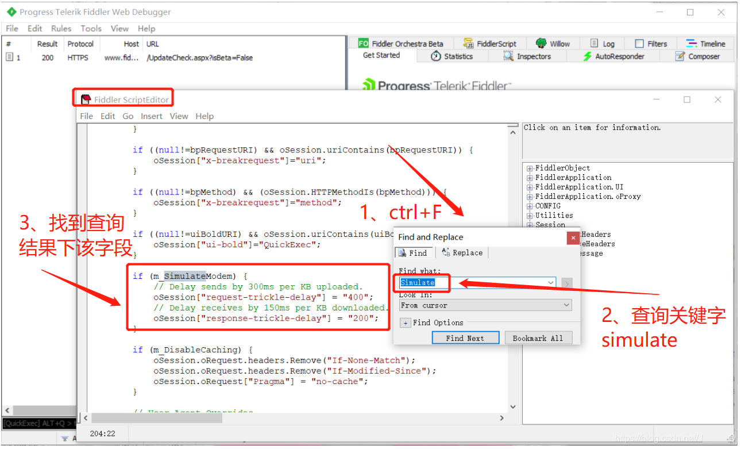Open the Statistics tab with stopwatch icon

point(451,56)
